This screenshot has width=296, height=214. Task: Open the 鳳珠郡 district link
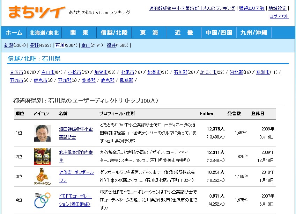[127, 80]
